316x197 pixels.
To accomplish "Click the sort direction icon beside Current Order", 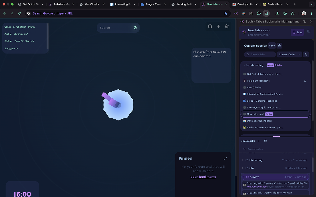I will (306, 54).
